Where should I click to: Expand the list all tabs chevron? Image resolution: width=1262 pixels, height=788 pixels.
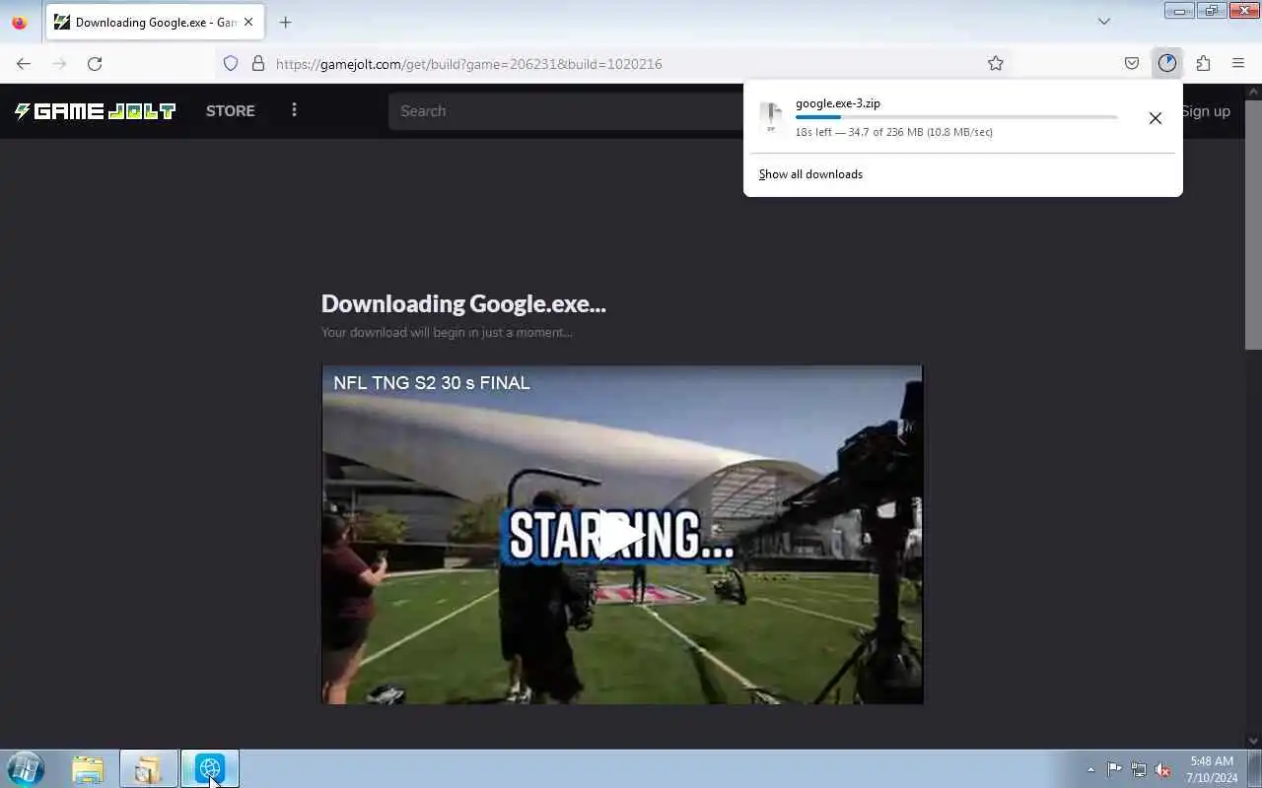[x=1104, y=22]
